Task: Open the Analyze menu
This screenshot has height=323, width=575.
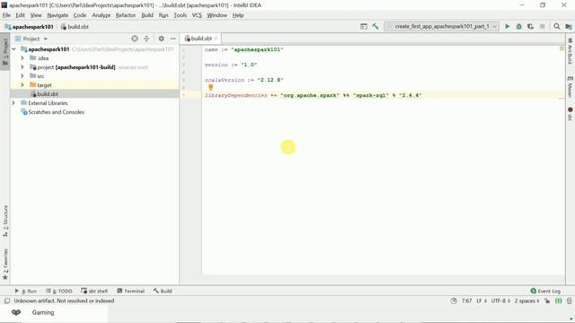Action: 102,15
